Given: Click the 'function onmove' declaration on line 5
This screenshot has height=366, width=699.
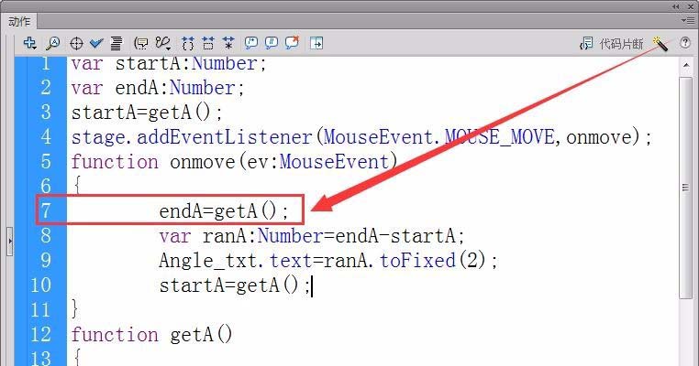Looking at the screenshot, I should point(153,161).
